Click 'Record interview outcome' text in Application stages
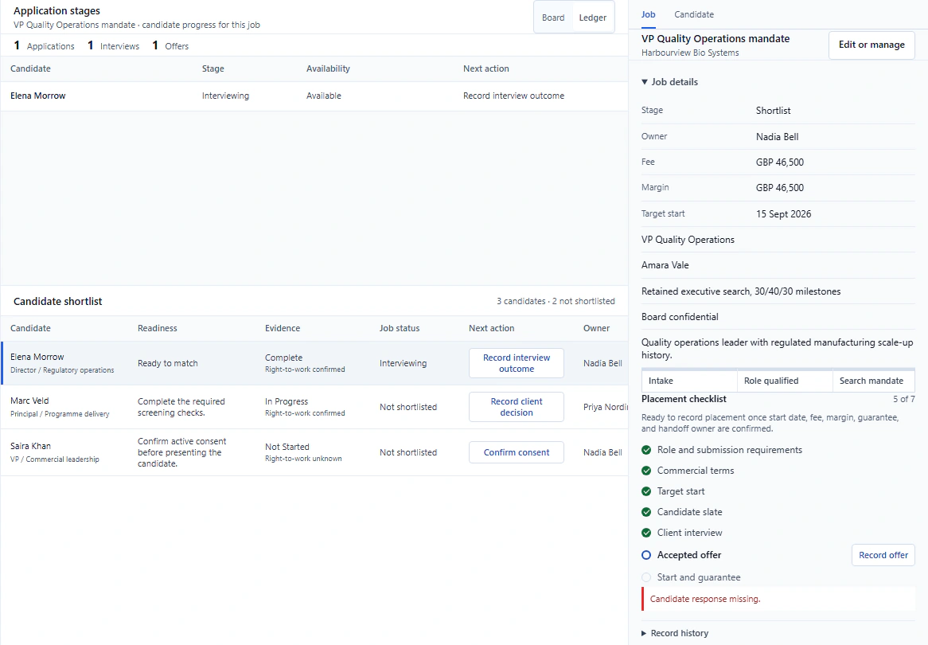Viewport: 928px width, 645px height. 513,96
